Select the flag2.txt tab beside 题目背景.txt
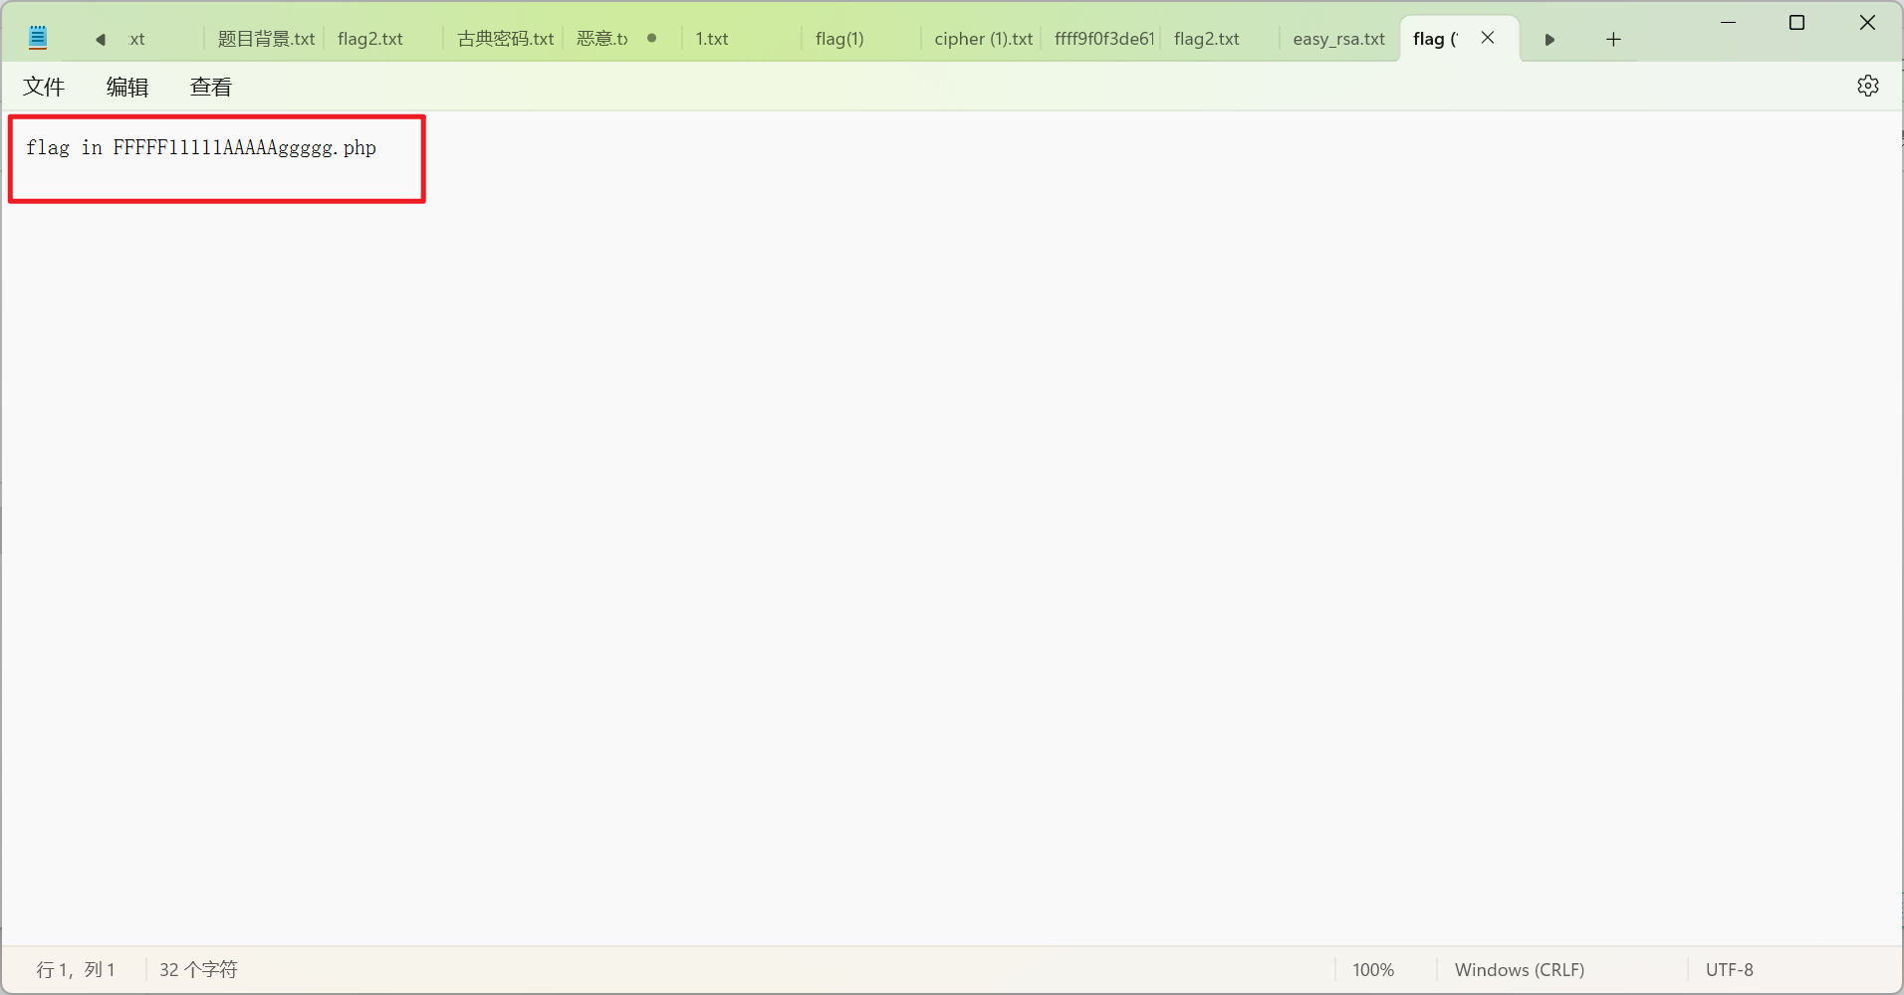The width and height of the screenshot is (1904, 995). [x=383, y=39]
